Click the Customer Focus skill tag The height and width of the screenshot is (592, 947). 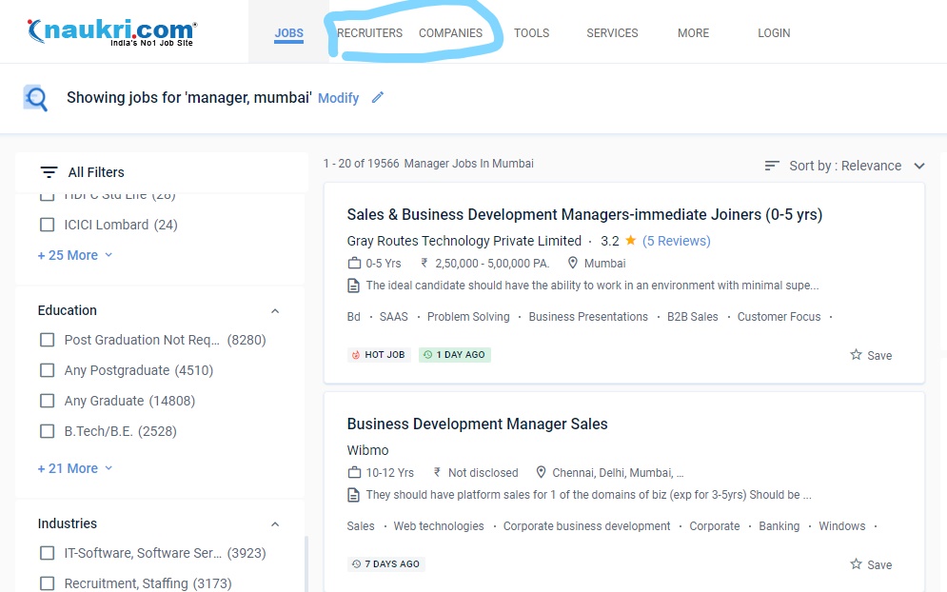[779, 317]
